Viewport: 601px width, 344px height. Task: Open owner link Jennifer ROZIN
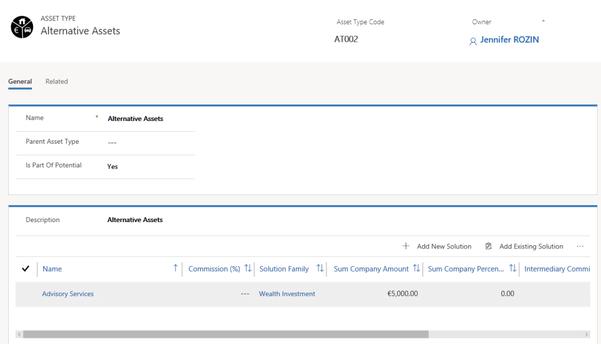509,39
